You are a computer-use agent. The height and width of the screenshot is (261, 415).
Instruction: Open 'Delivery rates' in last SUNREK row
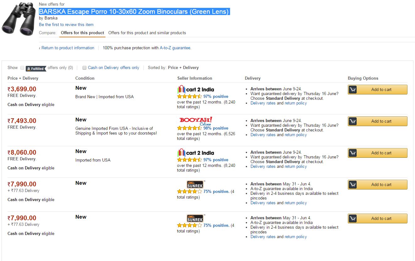pos(263,237)
